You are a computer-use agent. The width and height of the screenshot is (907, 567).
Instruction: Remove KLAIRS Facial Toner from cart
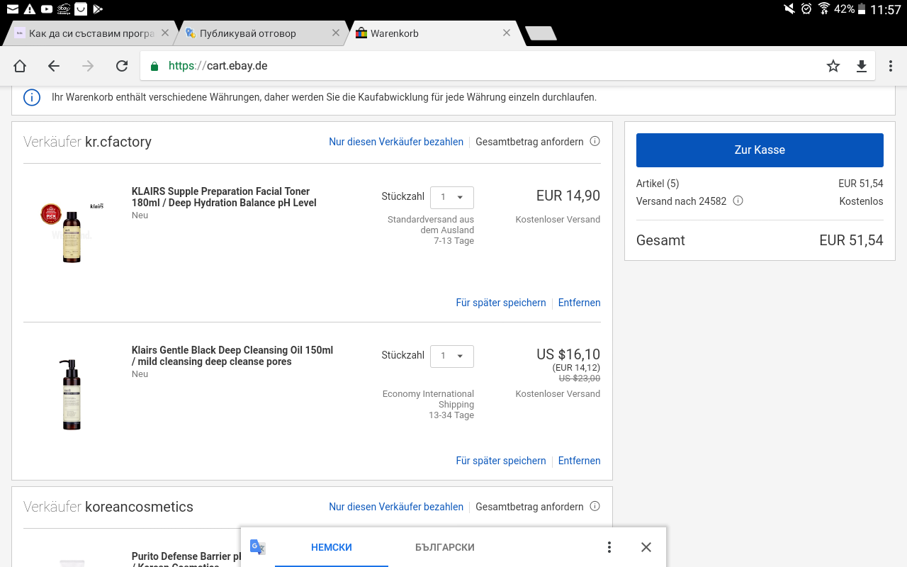pyautogui.click(x=580, y=303)
